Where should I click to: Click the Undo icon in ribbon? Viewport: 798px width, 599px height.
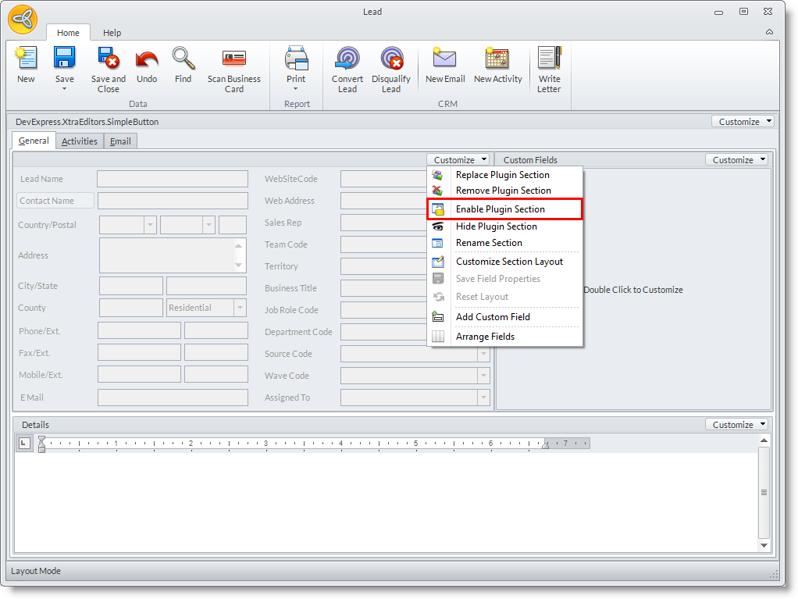(x=147, y=59)
